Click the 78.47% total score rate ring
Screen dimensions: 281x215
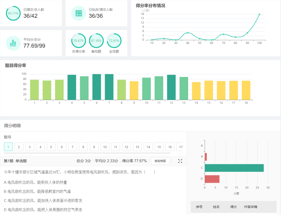coord(79,41)
